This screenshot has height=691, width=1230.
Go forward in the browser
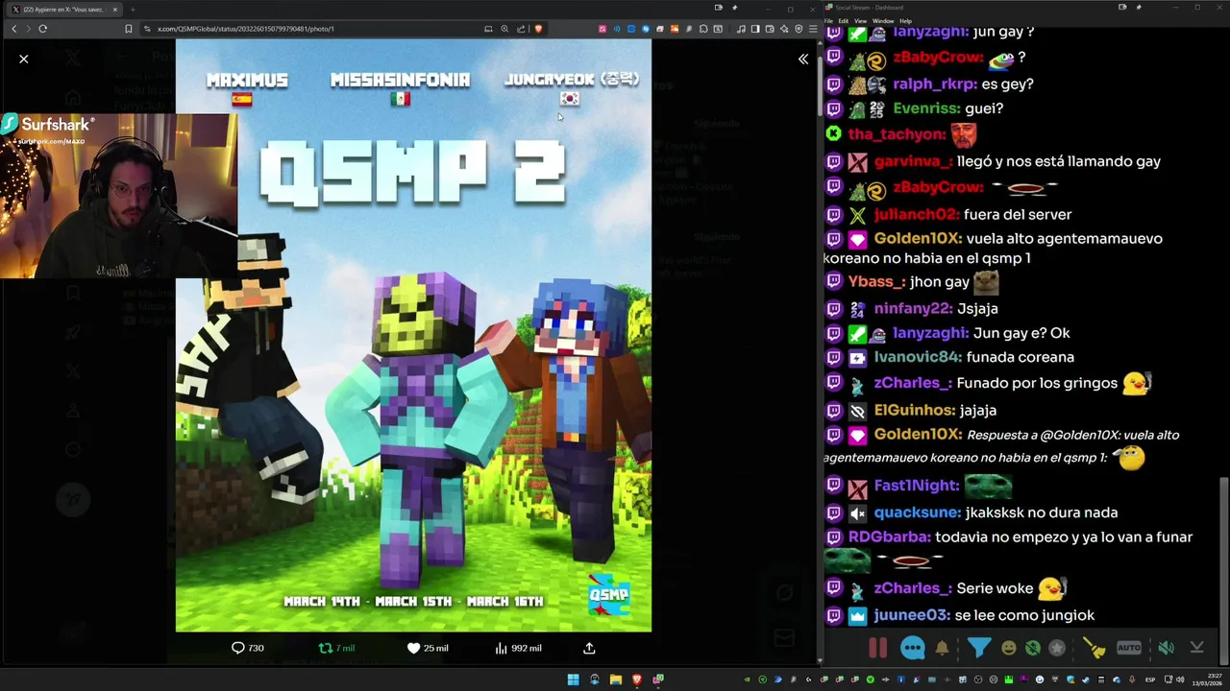click(x=28, y=29)
